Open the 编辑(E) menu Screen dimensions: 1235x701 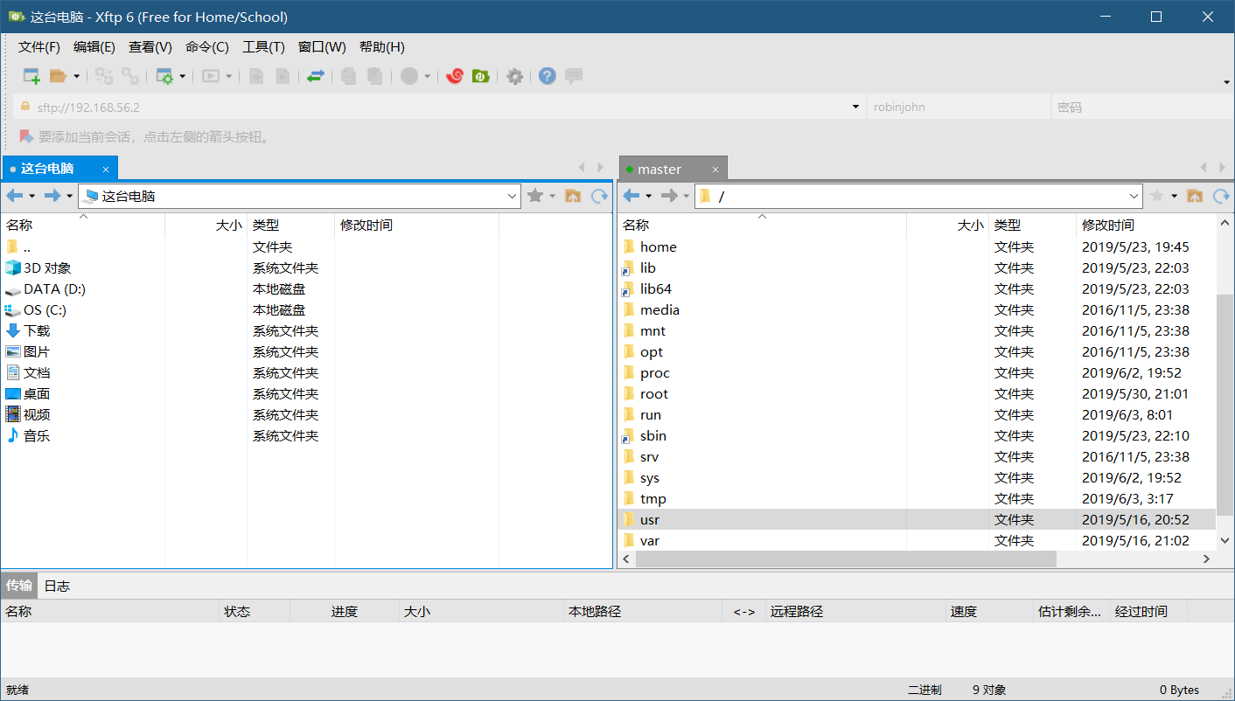[94, 47]
